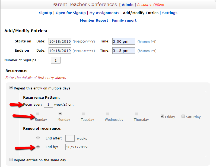Open the SignUp page link

(x=46, y=13)
